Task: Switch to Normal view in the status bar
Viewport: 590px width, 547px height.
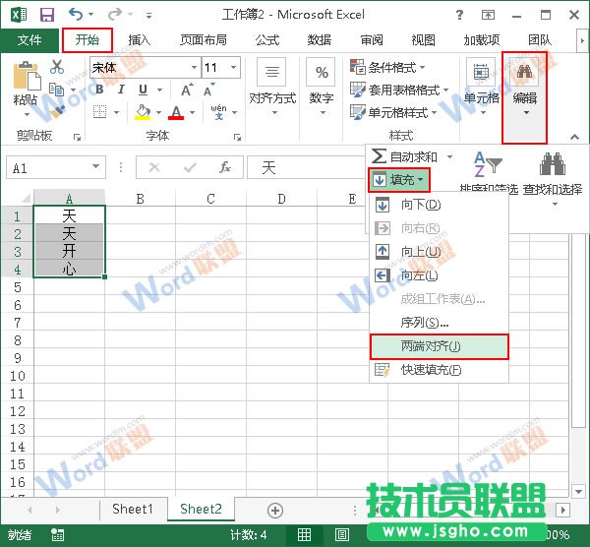Action: coord(305,534)
